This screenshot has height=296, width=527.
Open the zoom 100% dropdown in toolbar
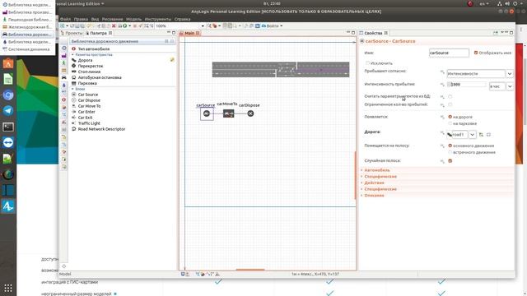[x=203, y=25]
